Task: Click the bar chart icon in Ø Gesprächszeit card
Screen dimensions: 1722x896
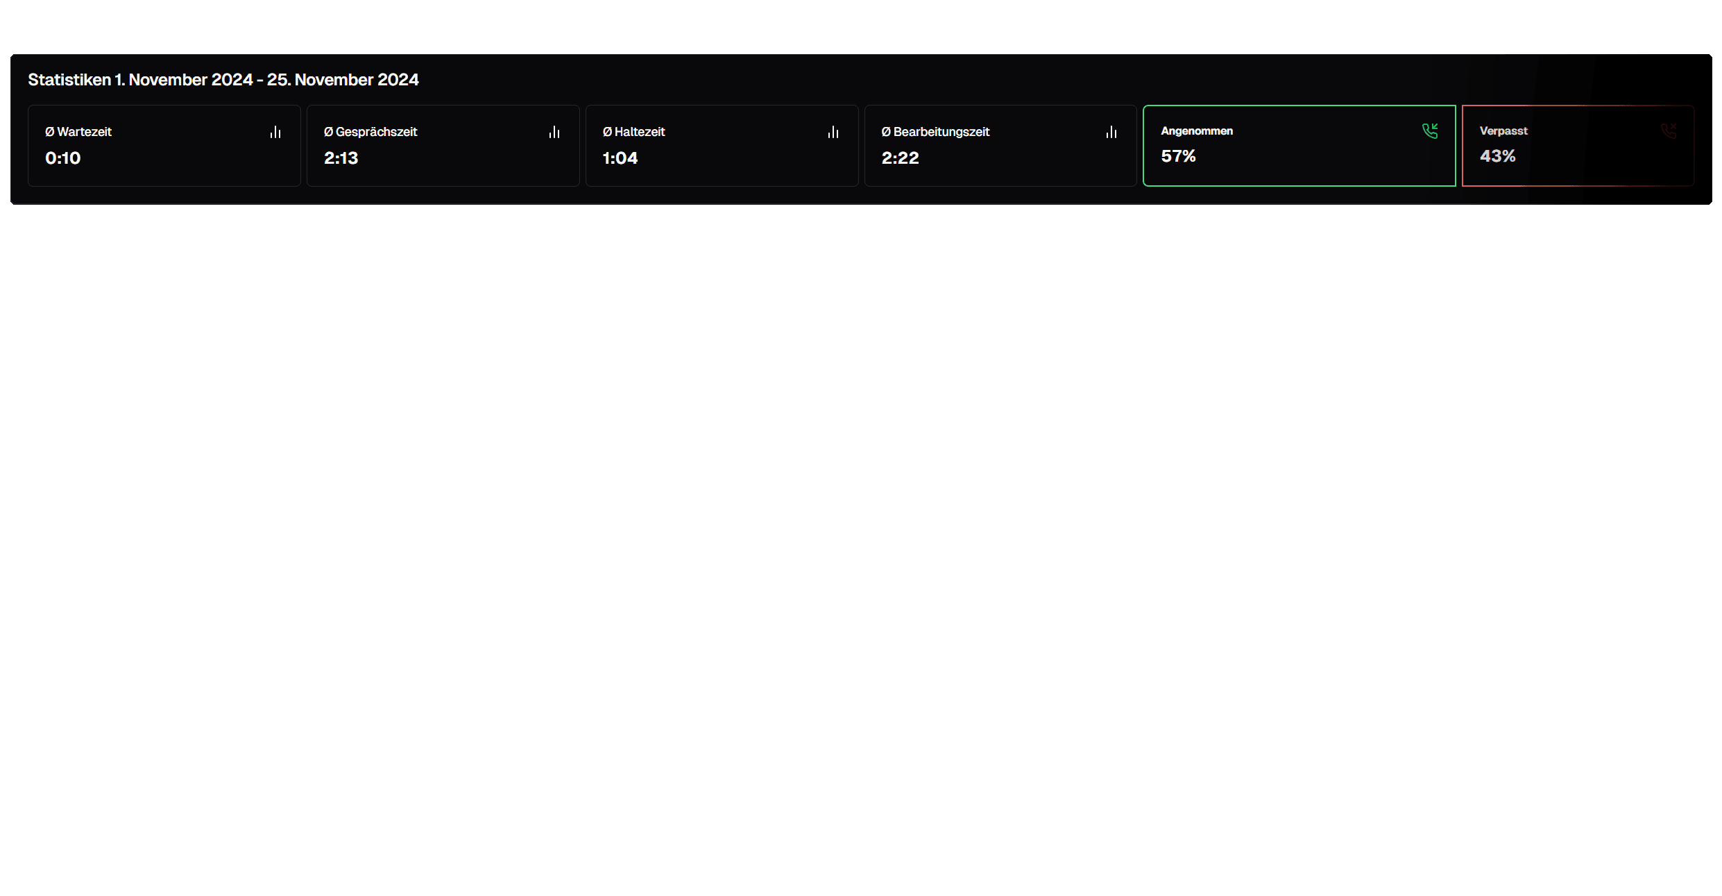Action: coord(554,132)
